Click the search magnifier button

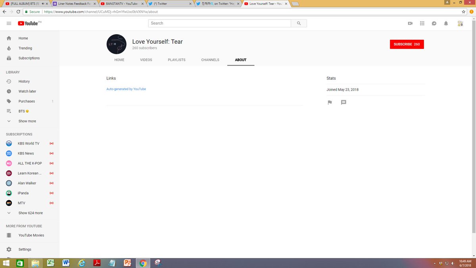299,23
